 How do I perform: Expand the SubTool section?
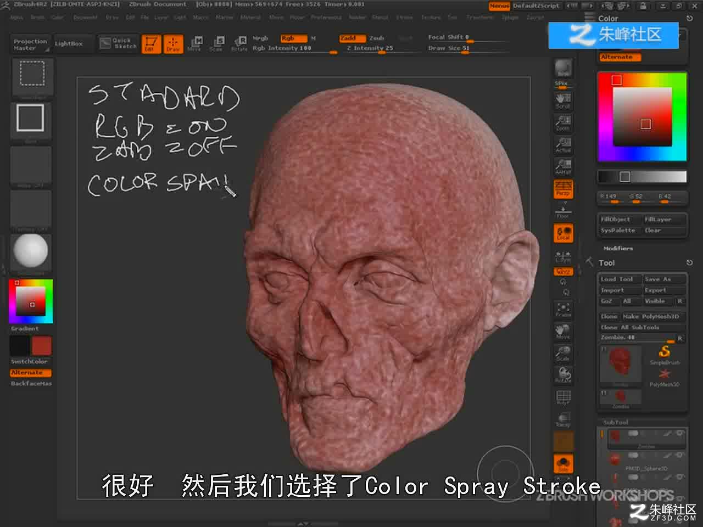click(616, 423)
